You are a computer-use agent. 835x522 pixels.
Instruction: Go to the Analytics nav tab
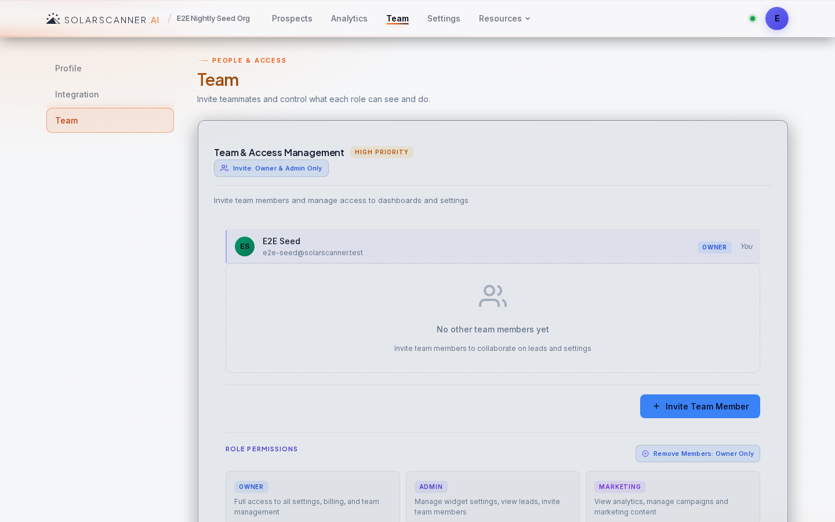[349, 19]
